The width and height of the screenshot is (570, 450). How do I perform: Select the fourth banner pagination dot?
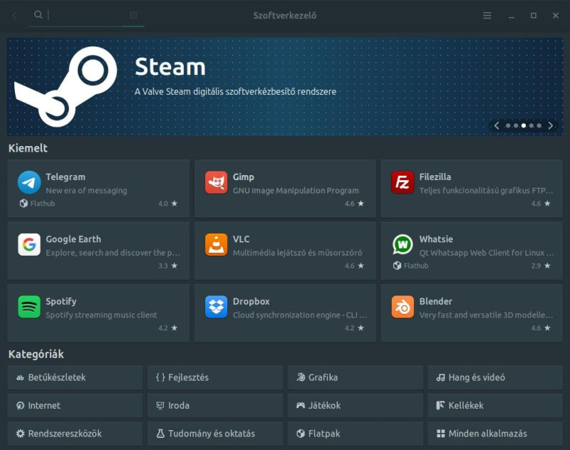pyautogui.click(x=532, y=125)
